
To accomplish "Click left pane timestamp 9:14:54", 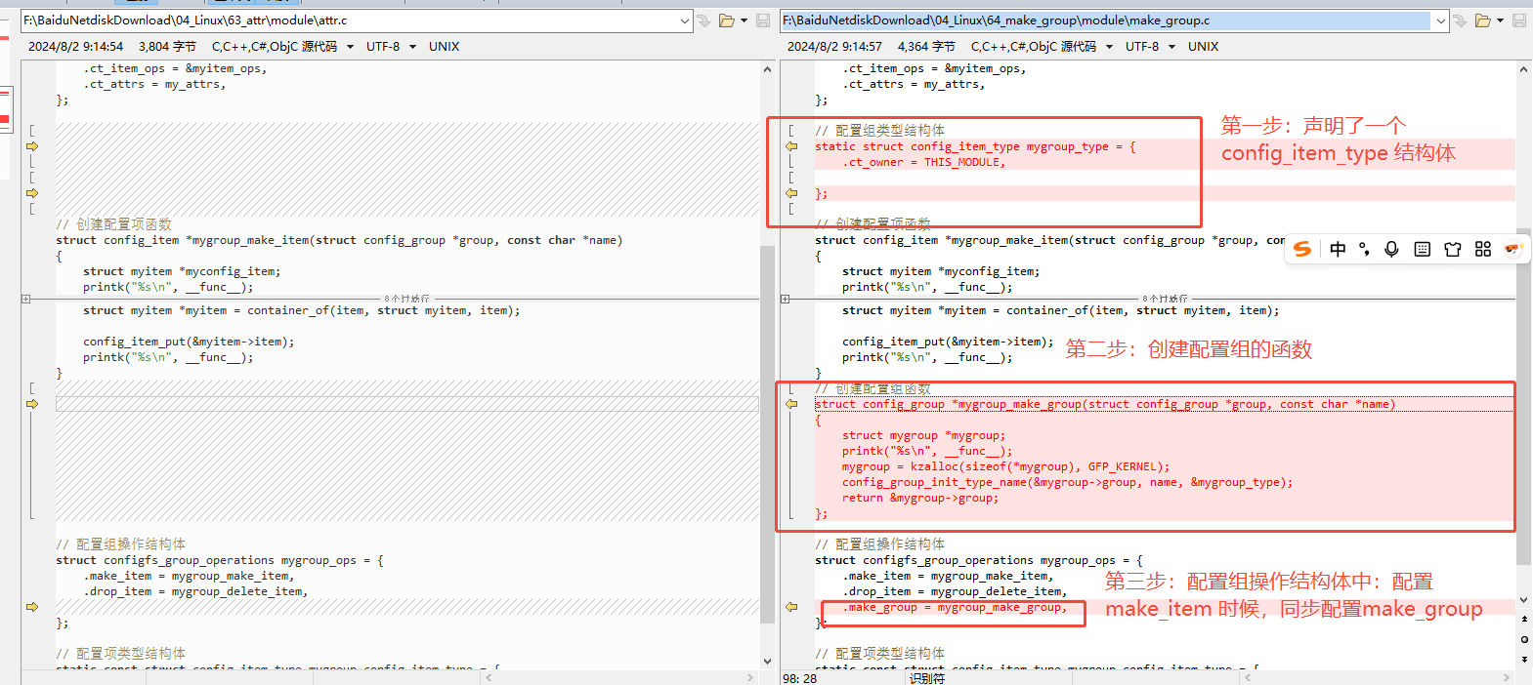I will (x=75, y=47).
